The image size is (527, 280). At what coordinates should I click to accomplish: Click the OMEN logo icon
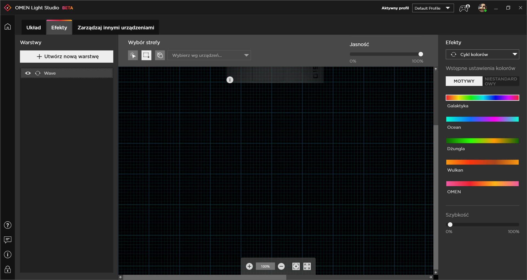pyautogui.click(x=8, y=8)
